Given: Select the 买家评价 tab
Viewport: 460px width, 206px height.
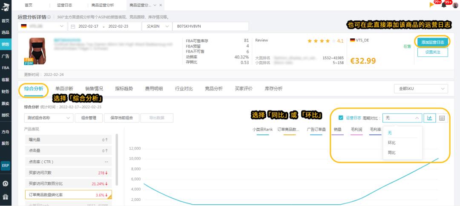Looking at the screenshot, I should [x=244, y=89].
